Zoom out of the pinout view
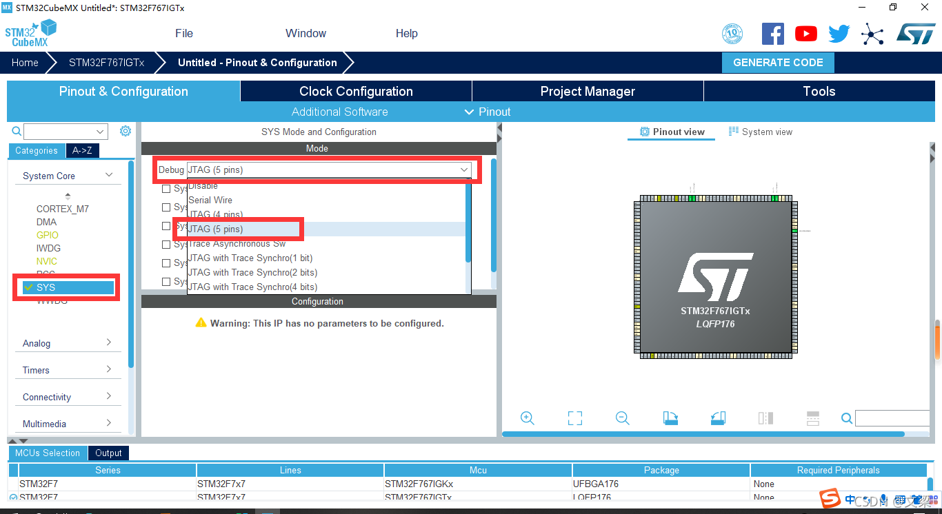The width and height of the screenshot is (942, 514). pyautogui.click(x=623, y=418)
